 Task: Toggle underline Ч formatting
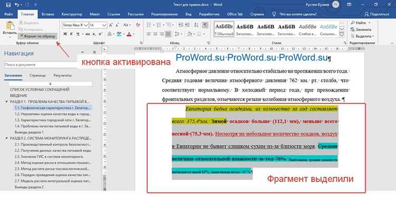(78, 34)
